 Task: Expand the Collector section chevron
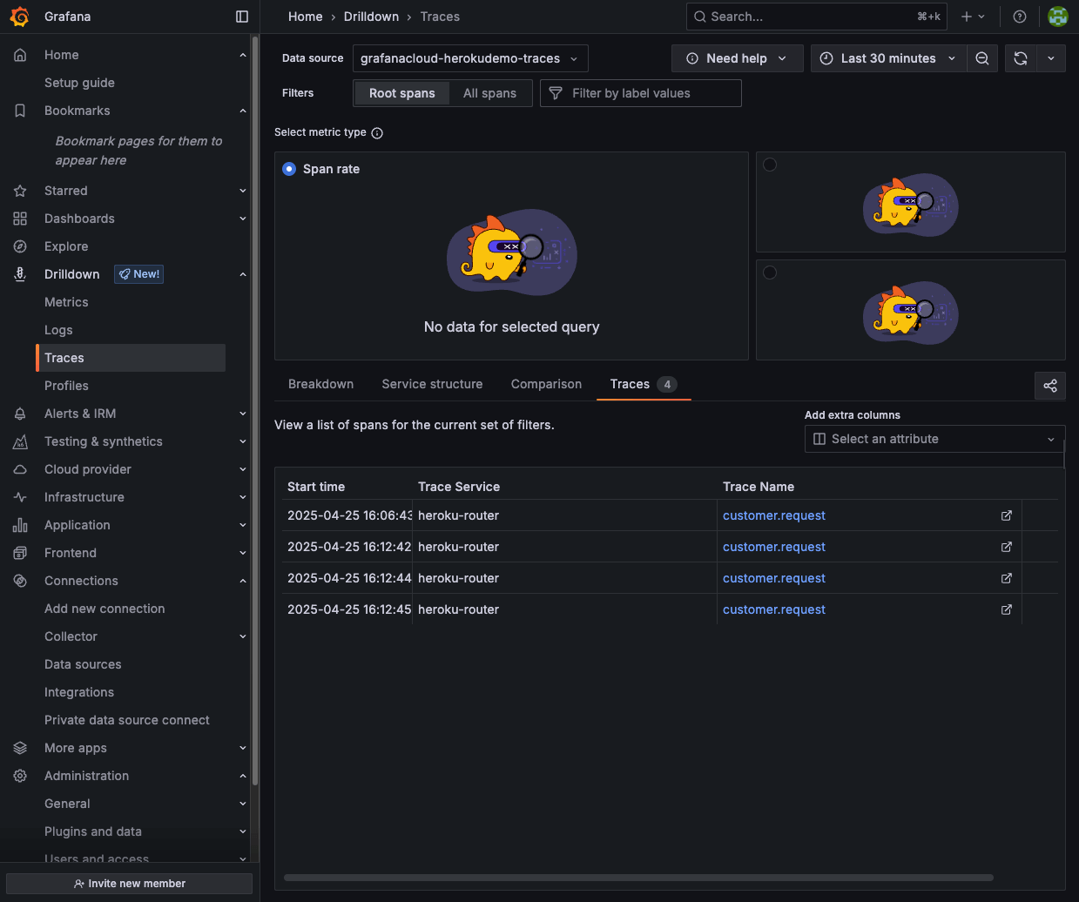tap(243, 636)
